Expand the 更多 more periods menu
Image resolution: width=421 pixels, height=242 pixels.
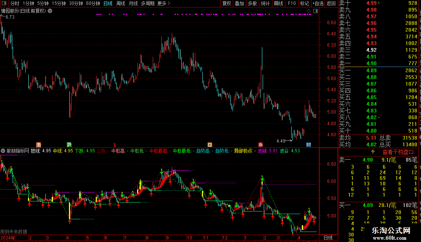click(x=164, y=3)
